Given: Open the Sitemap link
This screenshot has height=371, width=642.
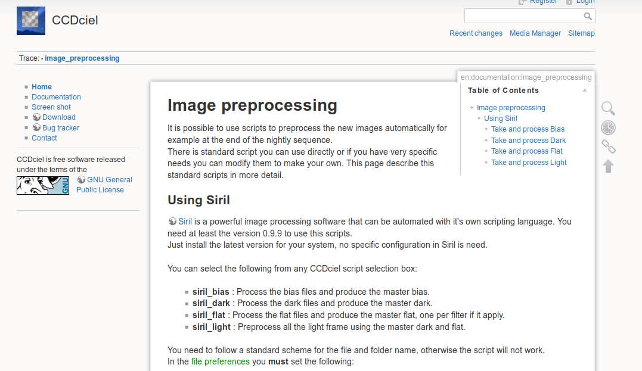Looking at the screenshot, I should (x=581, y=33).
